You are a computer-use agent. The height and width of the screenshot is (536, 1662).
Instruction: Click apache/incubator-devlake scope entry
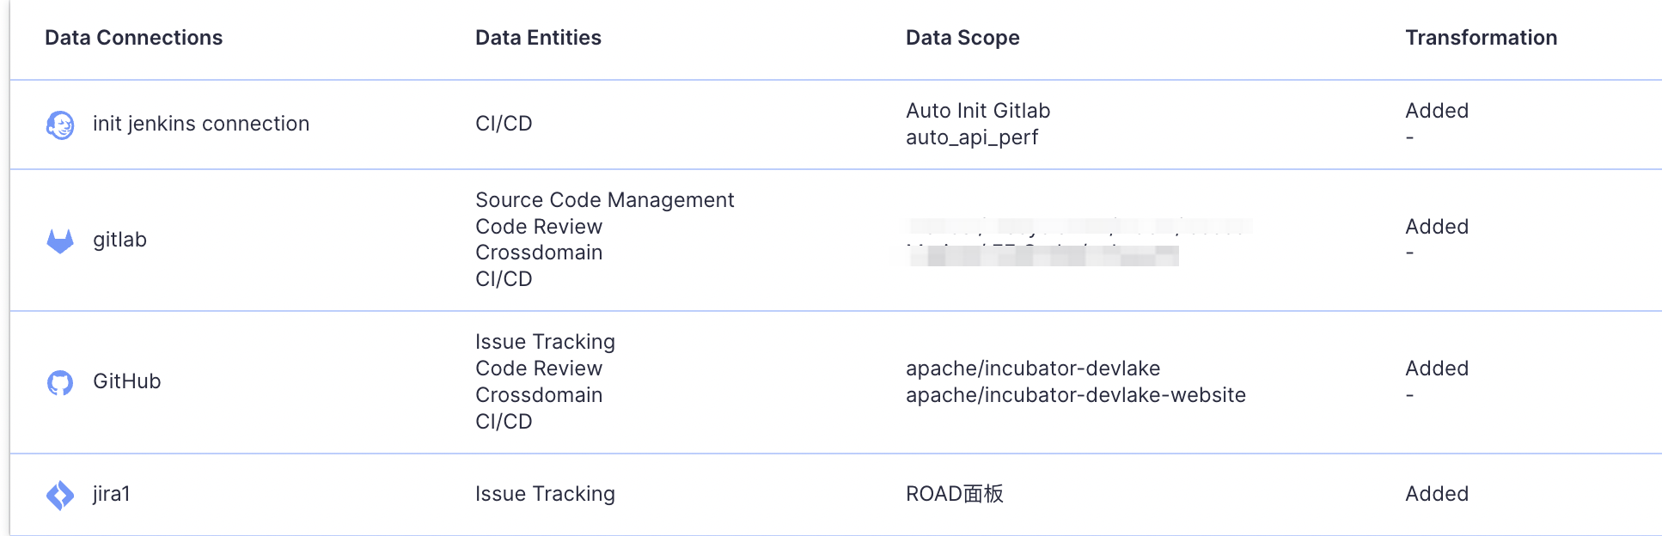[1033, 368]
